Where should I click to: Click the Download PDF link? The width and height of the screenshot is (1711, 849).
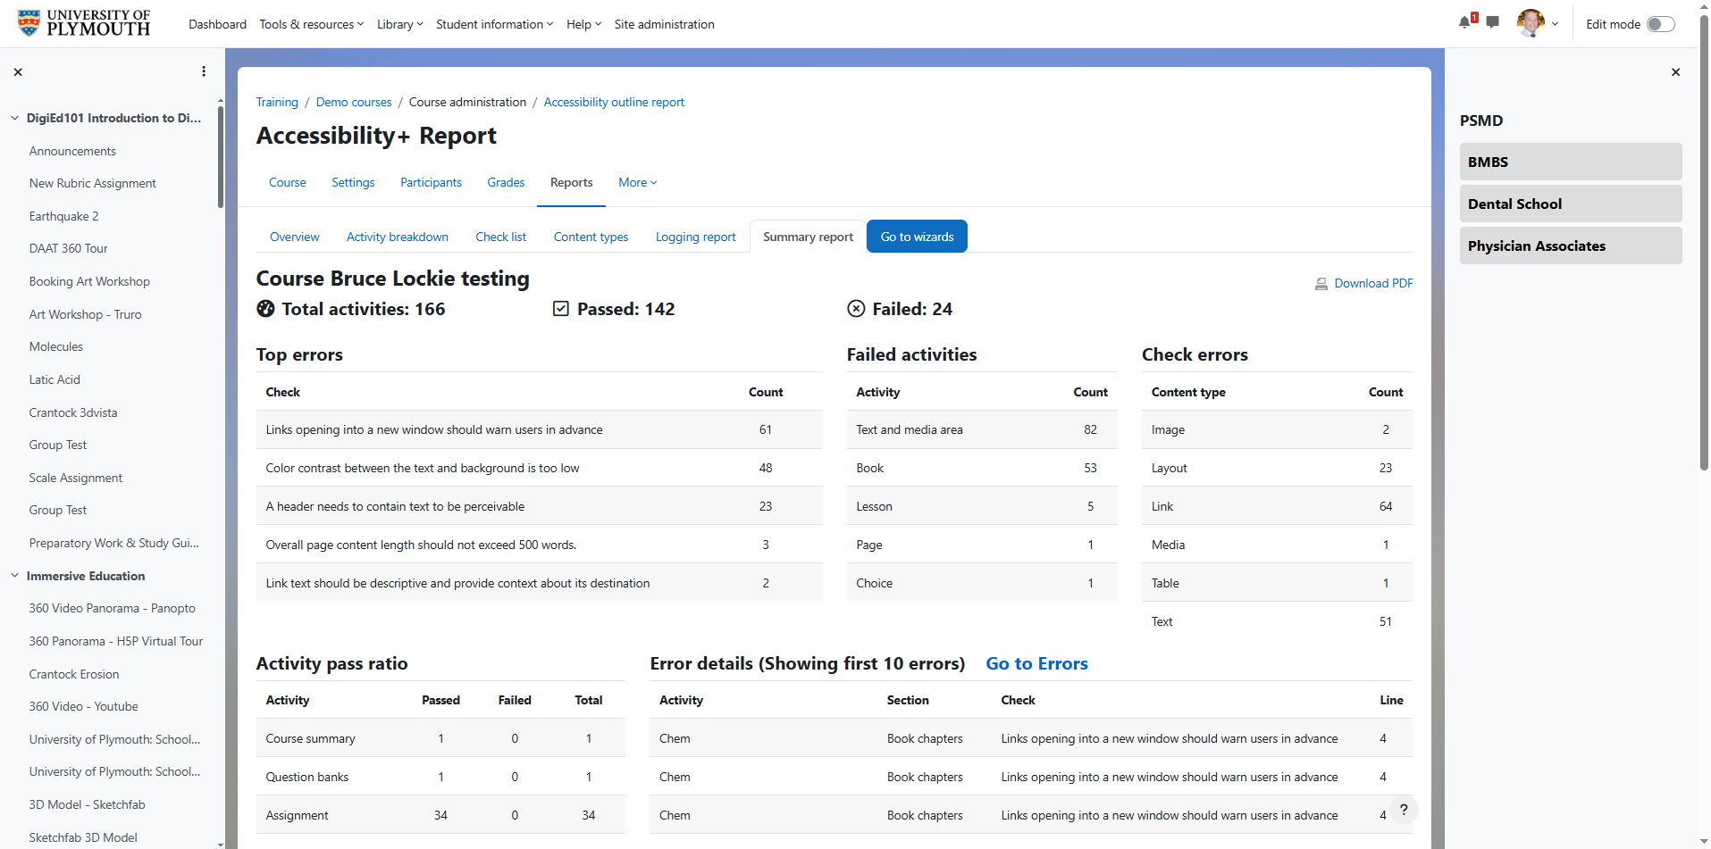1373,284
